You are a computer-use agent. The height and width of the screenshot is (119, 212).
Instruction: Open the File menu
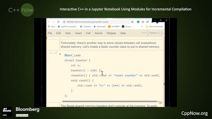pos(50,33)
